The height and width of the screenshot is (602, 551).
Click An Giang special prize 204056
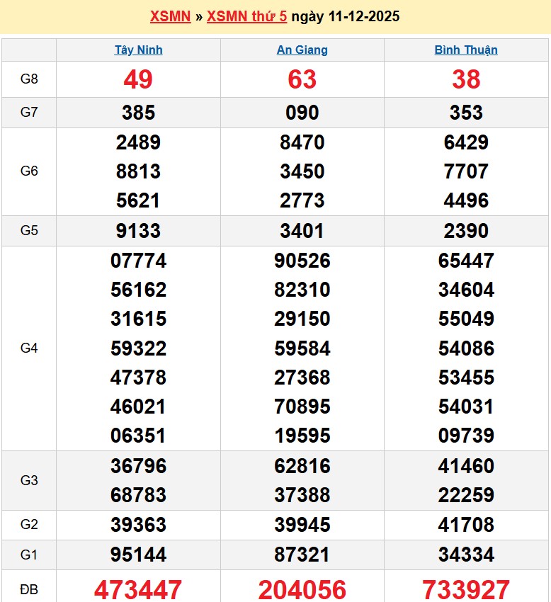pos(302,589)
